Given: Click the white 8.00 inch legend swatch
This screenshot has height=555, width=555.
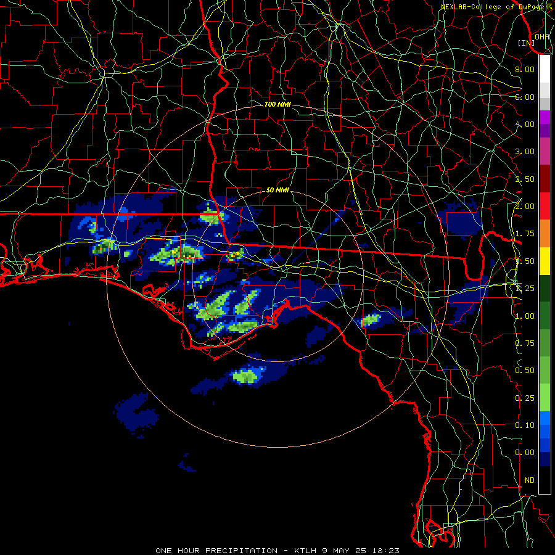Looking at the screenshot, I should (545, 69).
